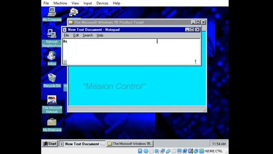
Task: Open Notepad's Edit menu
Action: click(x=76, y=35)
